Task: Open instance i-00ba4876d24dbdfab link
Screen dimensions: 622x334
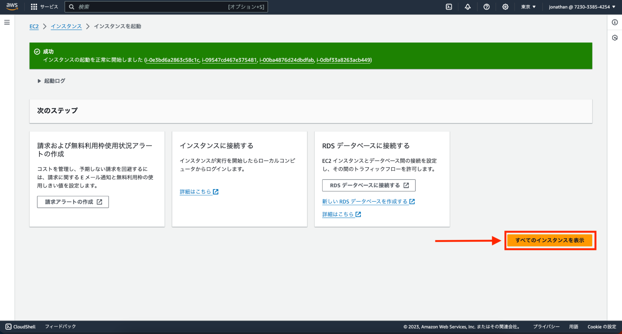Action: click(287, 60)
